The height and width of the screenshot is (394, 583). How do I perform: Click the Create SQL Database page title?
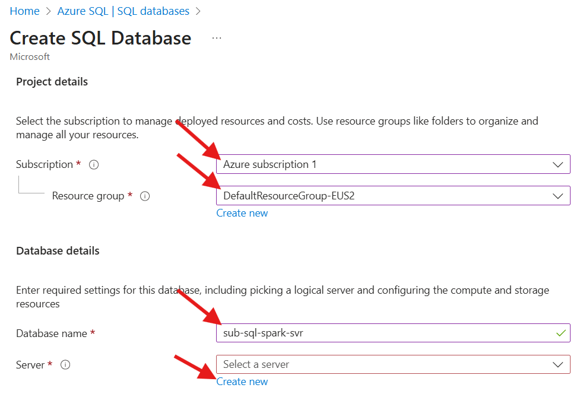pos(101,38)
